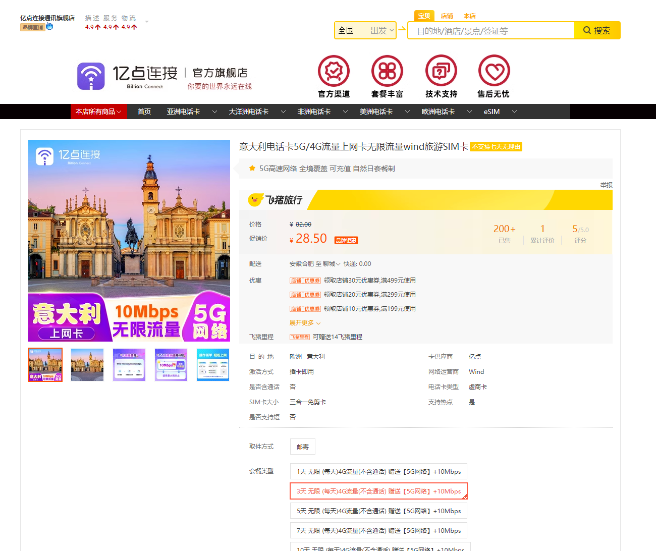Click the 套餐丰富 badge icon
Viewport: 656px width, 551px height.
[x=387, y=71]
